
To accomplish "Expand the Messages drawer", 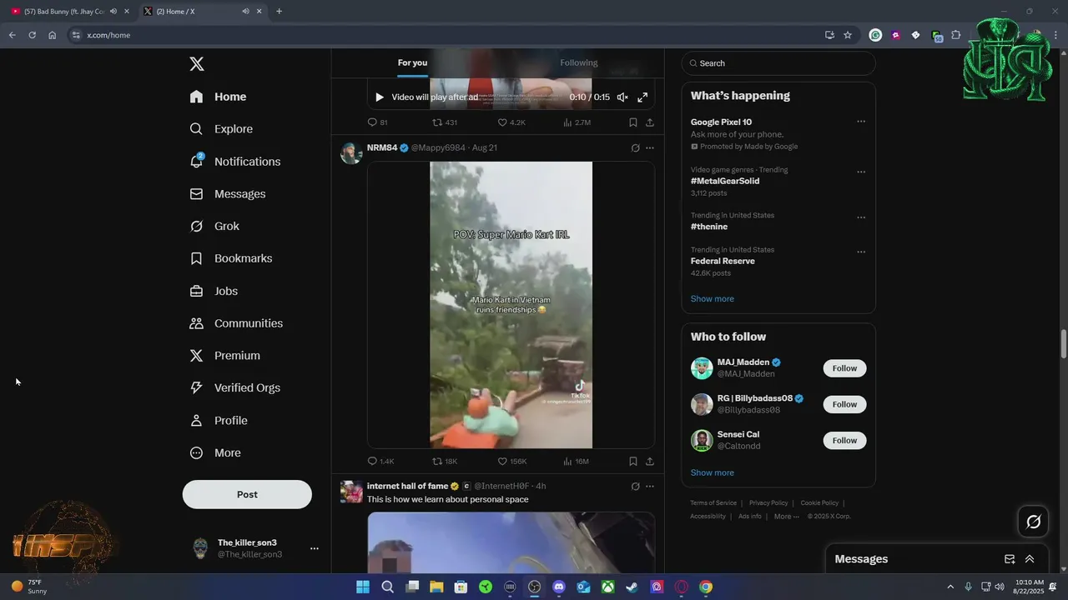I will 1030,559.
